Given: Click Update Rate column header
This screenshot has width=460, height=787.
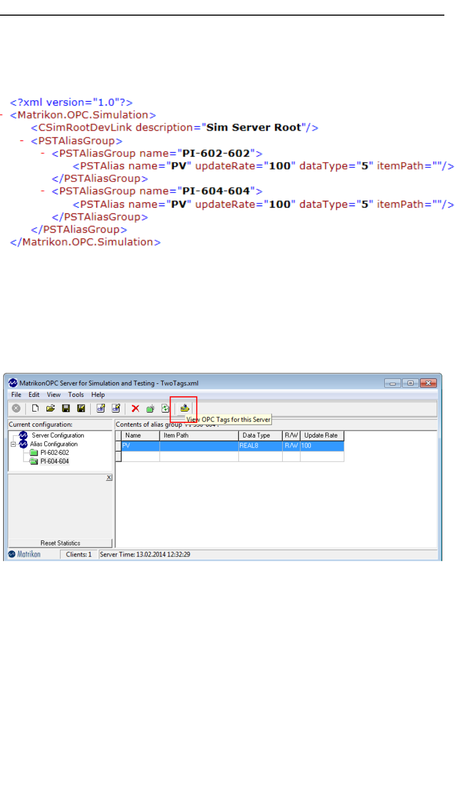Looking at the screenshot, I should 322,435.
